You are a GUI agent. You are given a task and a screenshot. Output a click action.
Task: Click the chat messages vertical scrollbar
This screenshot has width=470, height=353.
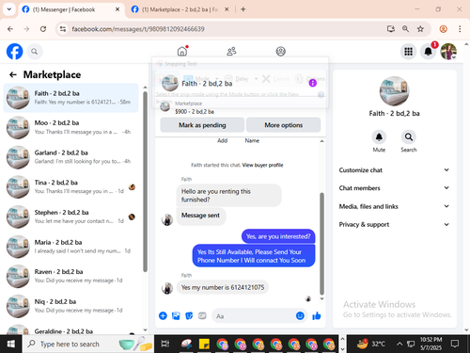pyautogui.click(x=321, y=243)
